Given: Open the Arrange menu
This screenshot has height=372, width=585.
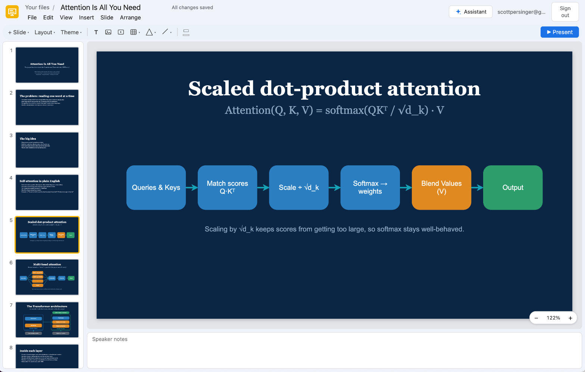Looking at the screenshot, I should 130,18.
